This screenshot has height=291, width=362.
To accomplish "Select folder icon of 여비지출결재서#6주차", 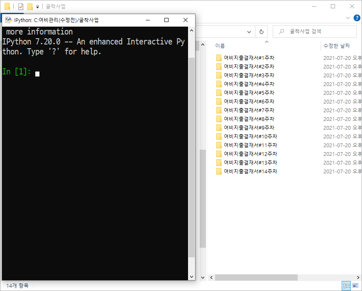I will (219, 101).
